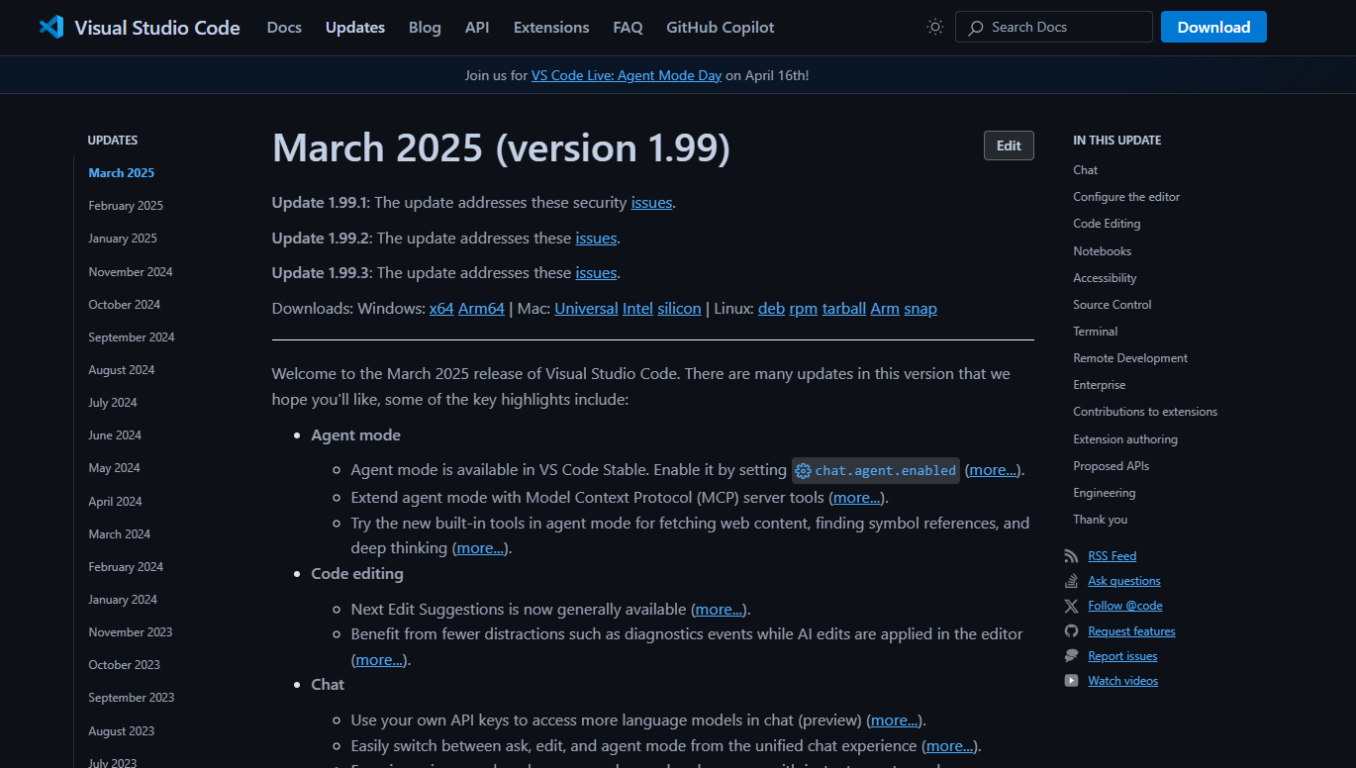Open the Updates navigation item
The height and width of the screenshot is (768, 1356).
[x=355, y=28]
